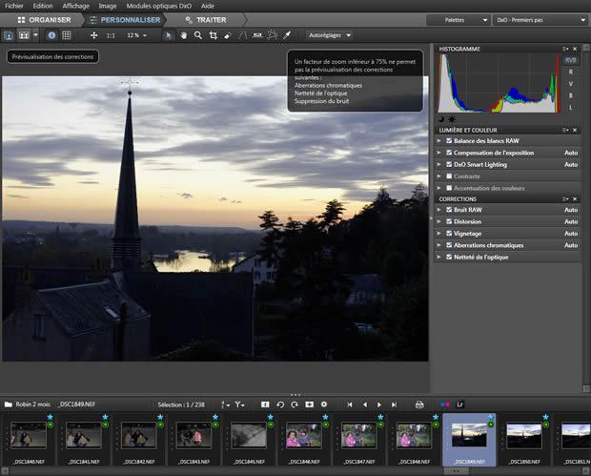Jump to first image in filmstrip
This screenshot has height=476, width=591.
[350, 404]
